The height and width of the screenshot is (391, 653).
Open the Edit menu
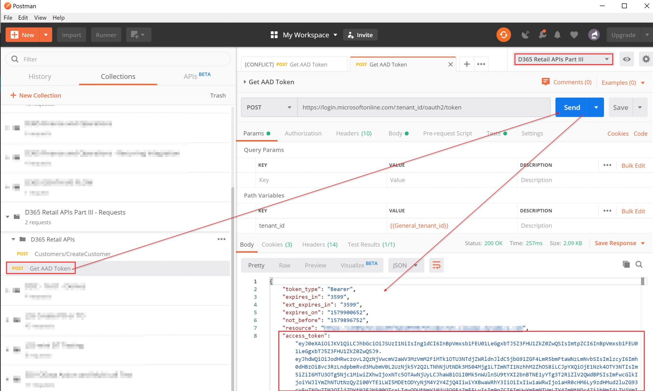[23, 17]
